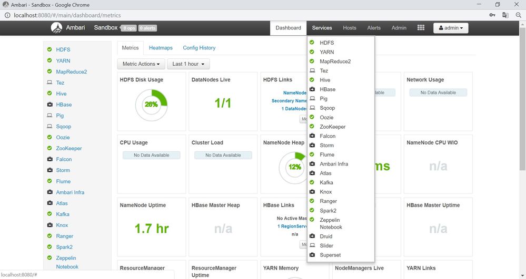The image size is (526, 279).
Task: Open Sqoop link in left sidebar
Action: point(63,126)
